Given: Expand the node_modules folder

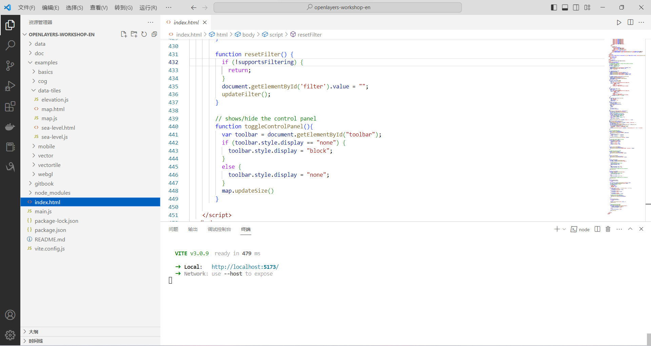Looking at the screenshot, I should click(x=90, y=193).
